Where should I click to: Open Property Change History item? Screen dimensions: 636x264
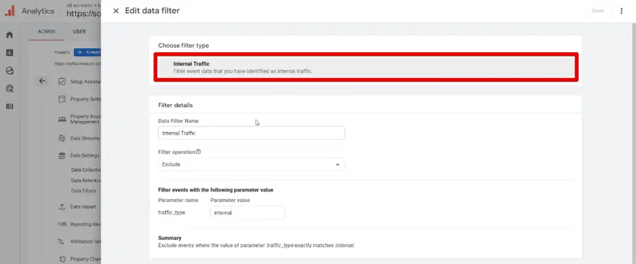pos(84,259)
